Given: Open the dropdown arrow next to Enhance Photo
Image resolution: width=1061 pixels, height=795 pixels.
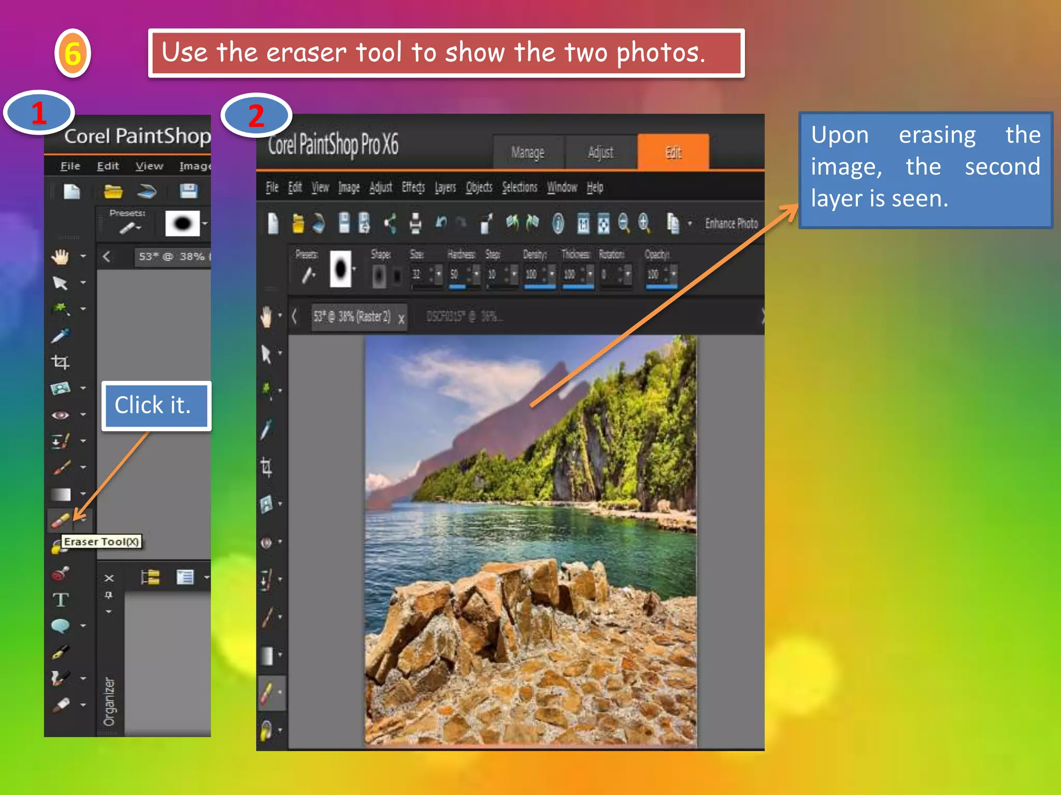Looking at the screenshot, I should point(690,224).
